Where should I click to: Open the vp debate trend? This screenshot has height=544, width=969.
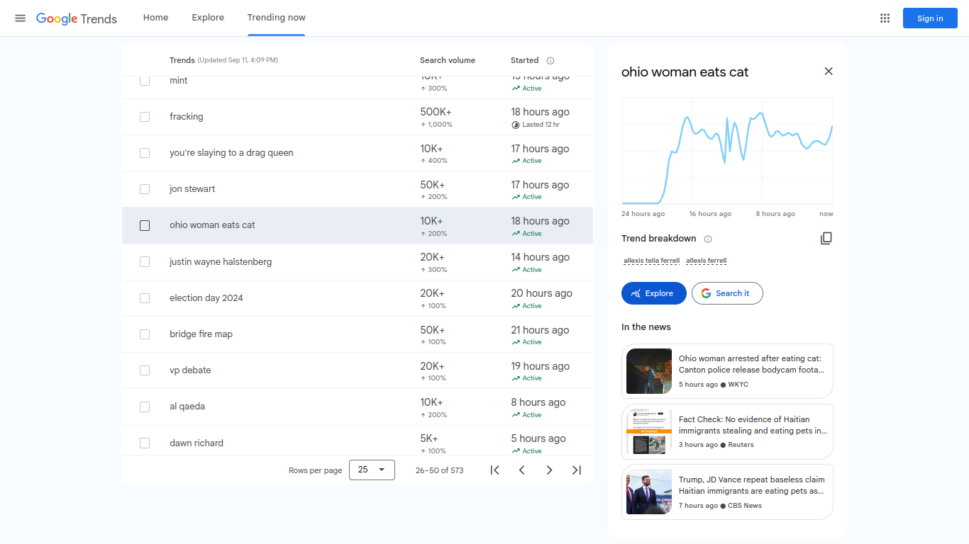coord(358,370)
